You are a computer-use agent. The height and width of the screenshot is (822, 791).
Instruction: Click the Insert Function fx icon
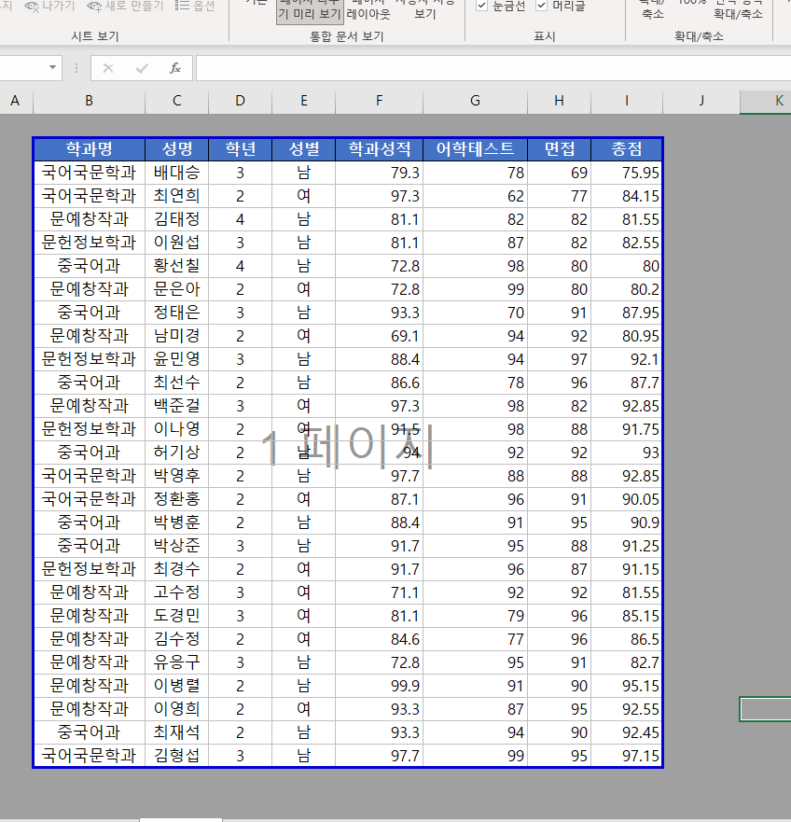(174, 68)
